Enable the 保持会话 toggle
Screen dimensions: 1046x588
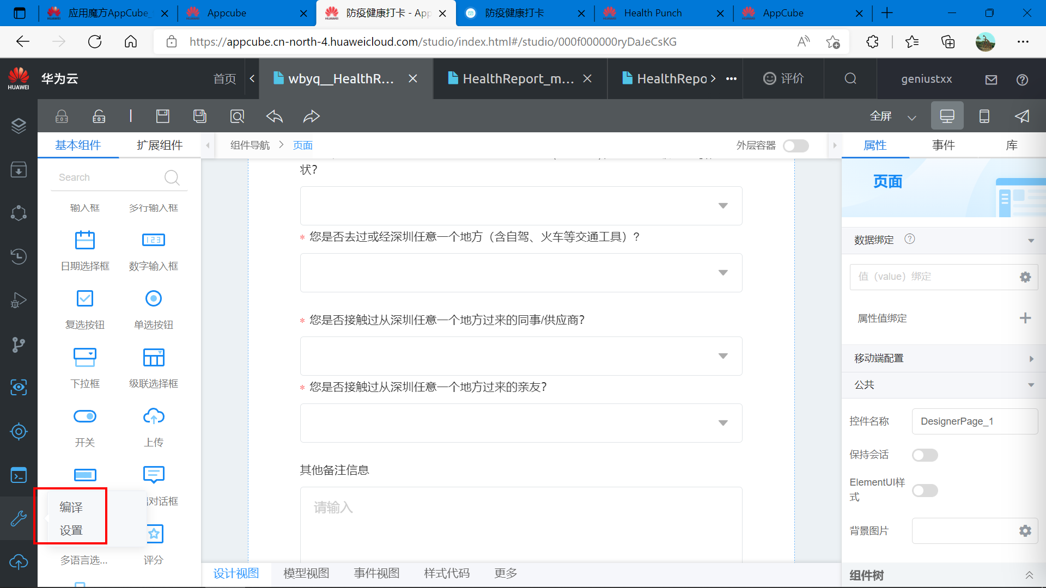pyautogui.click(x=925, y=455)
